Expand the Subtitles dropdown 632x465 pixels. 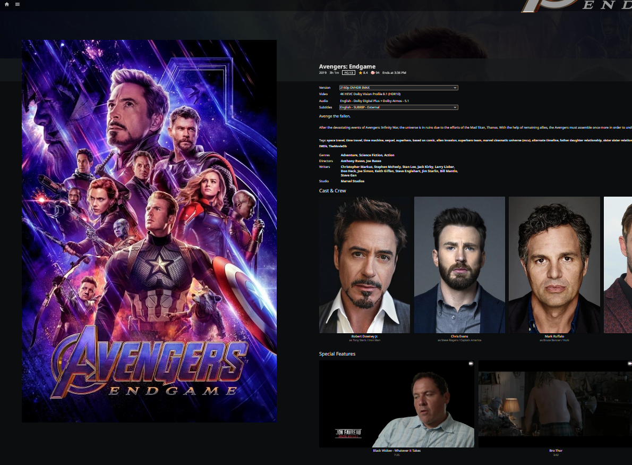(398, 107)
